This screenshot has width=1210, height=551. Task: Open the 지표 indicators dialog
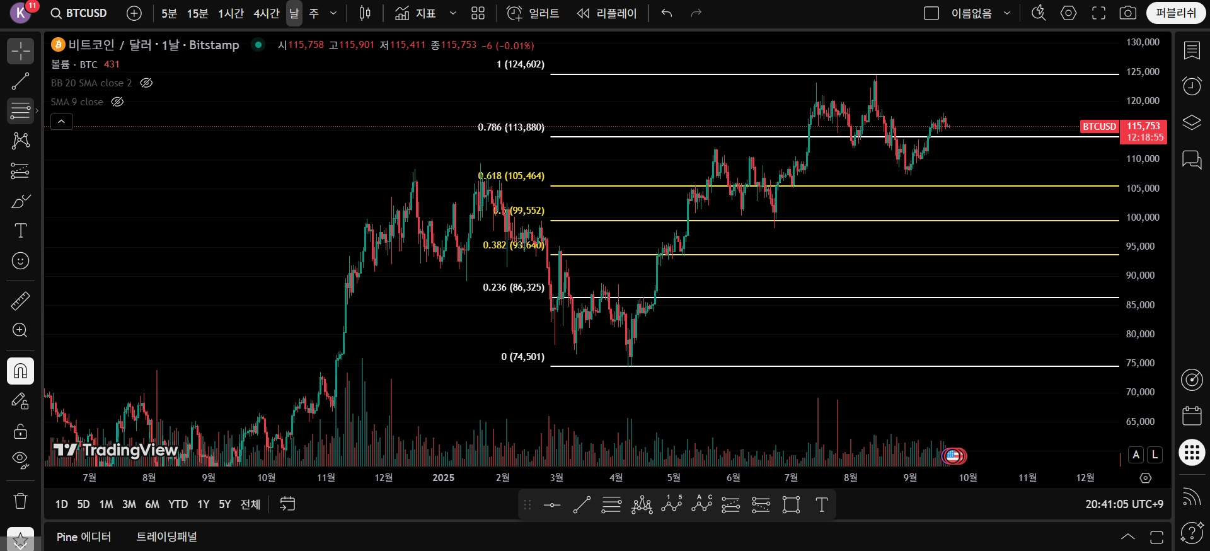[x=415, y=13]
